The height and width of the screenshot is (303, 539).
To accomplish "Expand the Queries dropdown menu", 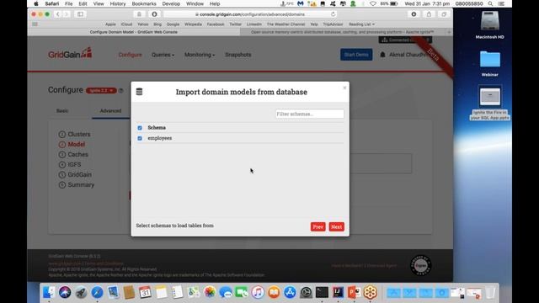I will coord(163,55).
